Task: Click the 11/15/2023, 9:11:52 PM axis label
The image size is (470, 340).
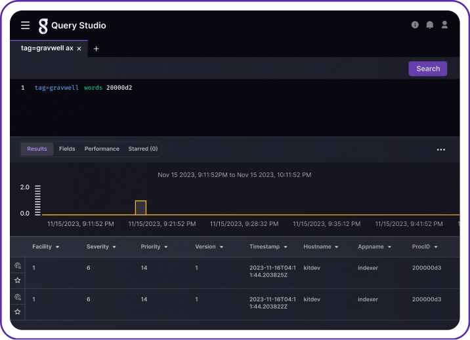Action: pyautogui.click(x=81, y=224)
